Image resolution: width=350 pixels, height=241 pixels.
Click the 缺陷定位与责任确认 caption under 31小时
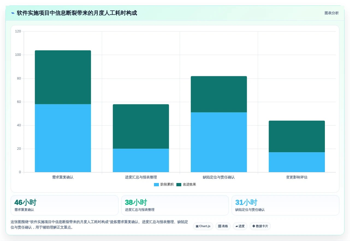pyautogui.click(x=250, y=210)
